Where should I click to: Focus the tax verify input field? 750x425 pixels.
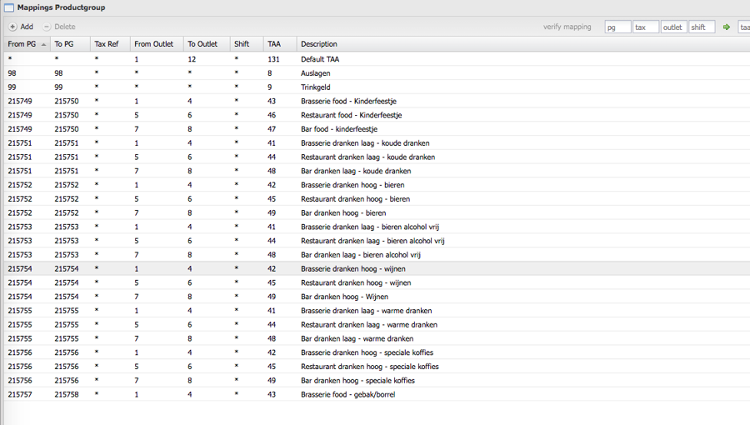[645, 27]
